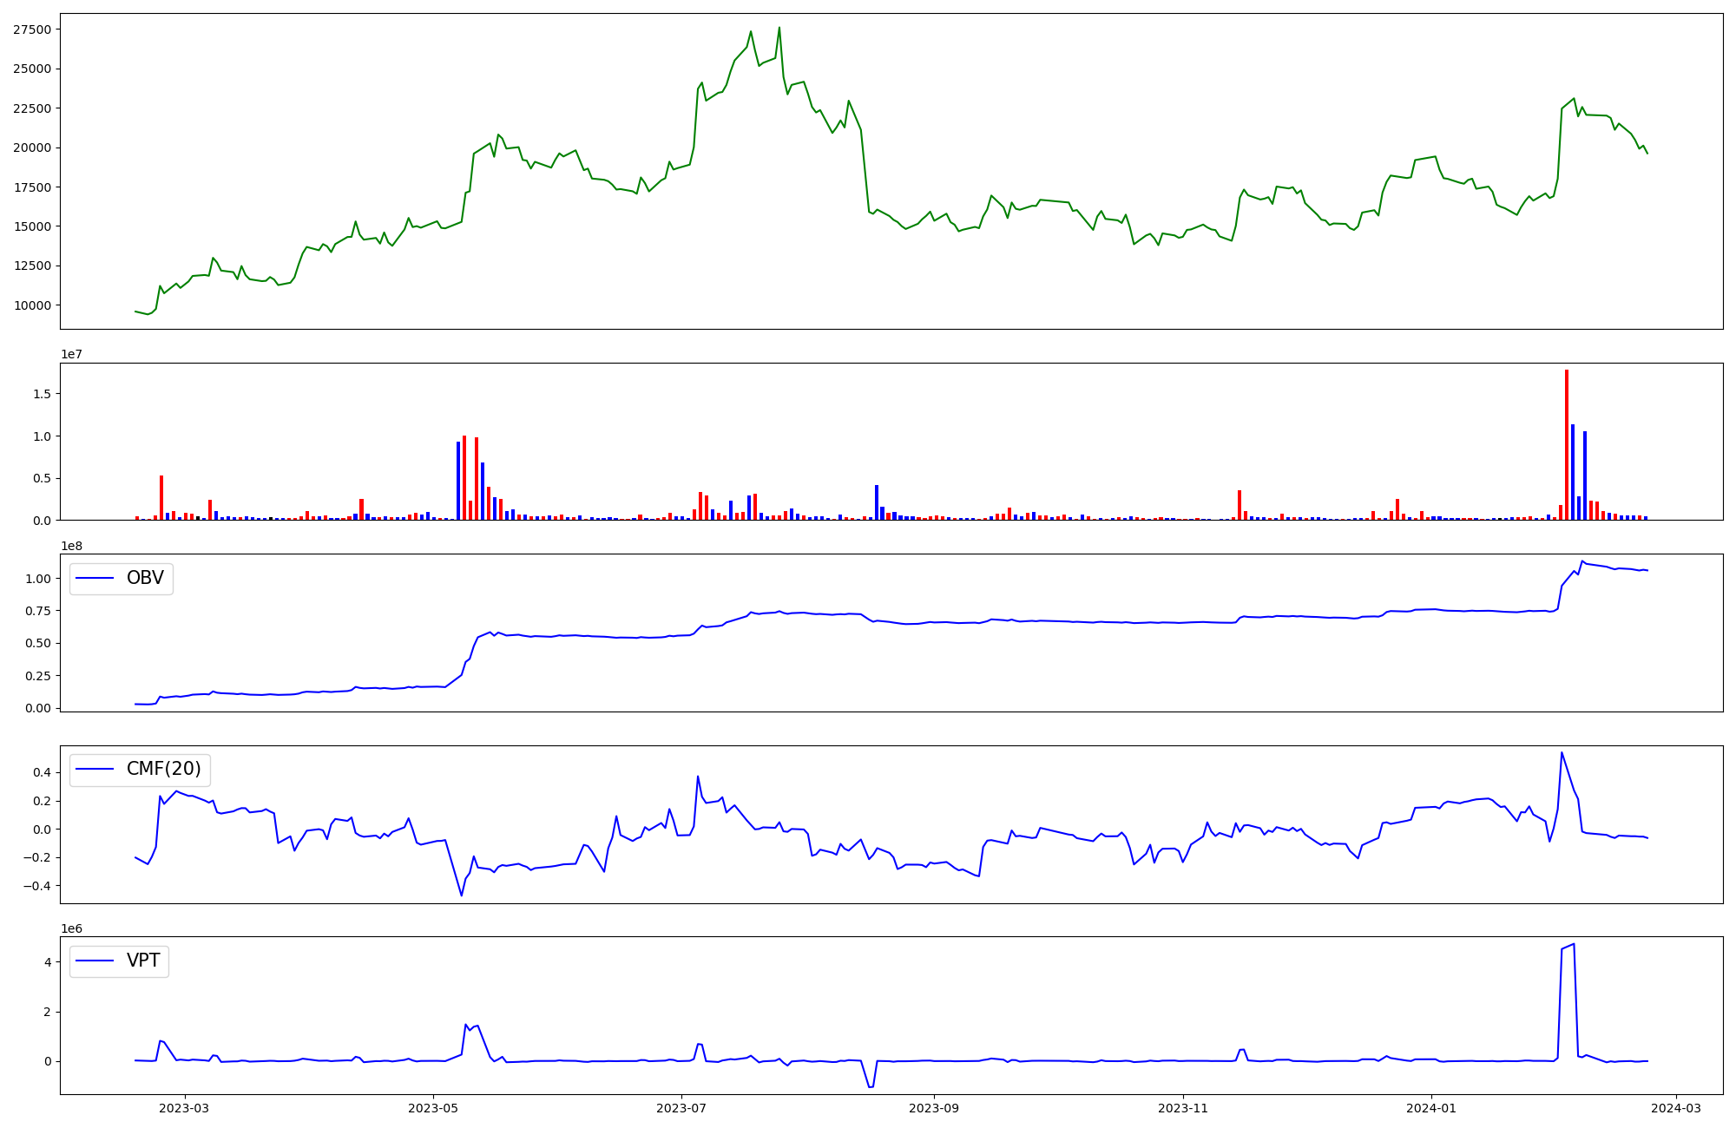
Task: Click the 2024-03 x-axis date label
Action: (1675, 1108)
